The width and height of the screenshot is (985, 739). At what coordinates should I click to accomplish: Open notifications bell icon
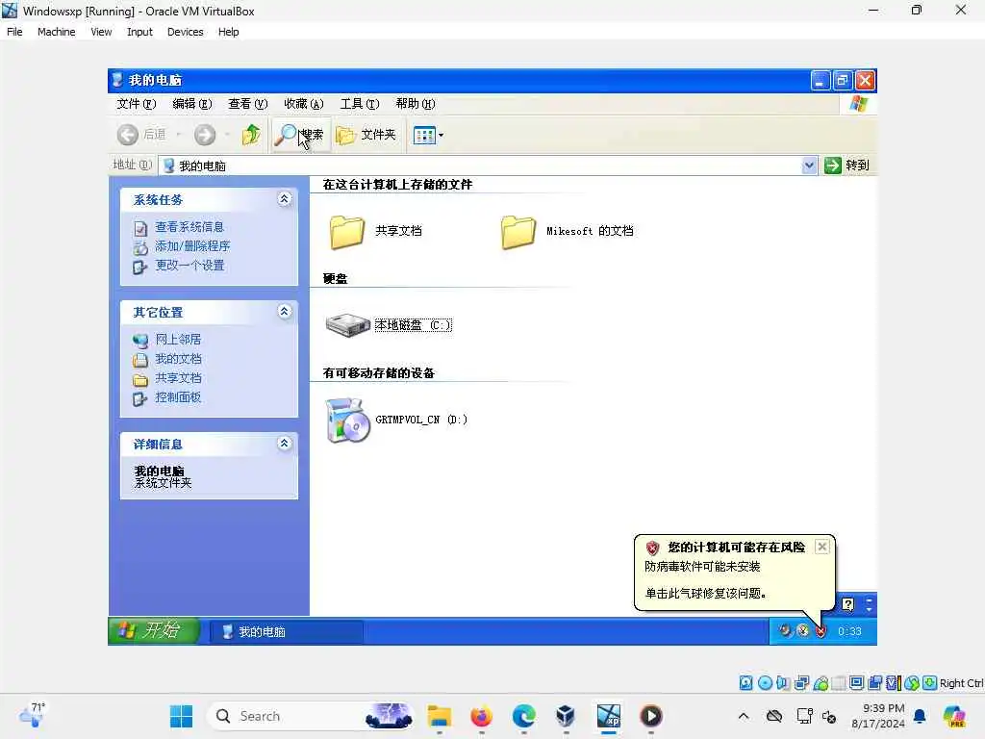pos(920,716)
